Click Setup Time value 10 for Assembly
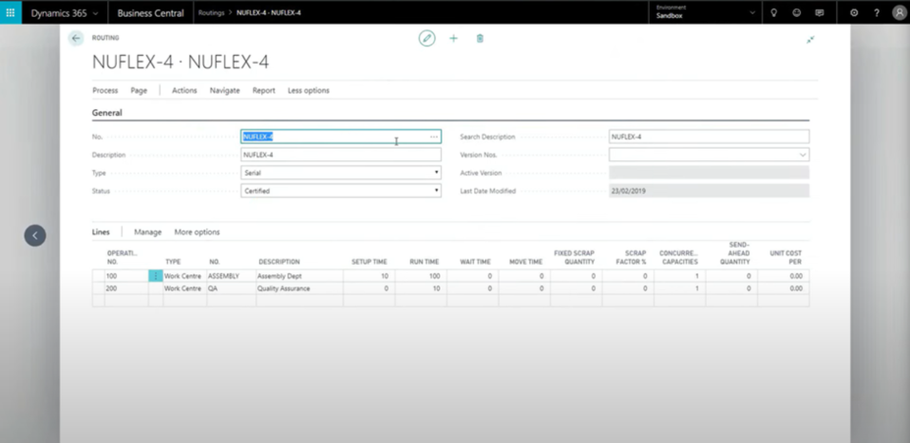This screenshot has width=910, height=443. tap(370, 276)
